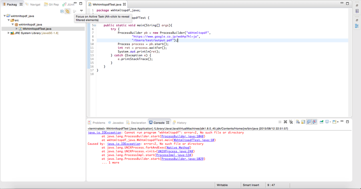This screenshot has height=189, width=361.
Task: Click the 'e.printStackTrace();' code line
Action: pos(135,59)
